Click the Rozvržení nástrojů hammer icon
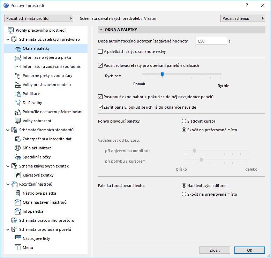Screen dimensions: 271x258 tap(14, 184)
